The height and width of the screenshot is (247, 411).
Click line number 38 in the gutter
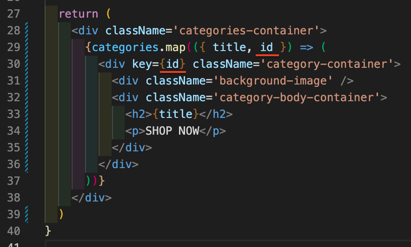(13, 198)
